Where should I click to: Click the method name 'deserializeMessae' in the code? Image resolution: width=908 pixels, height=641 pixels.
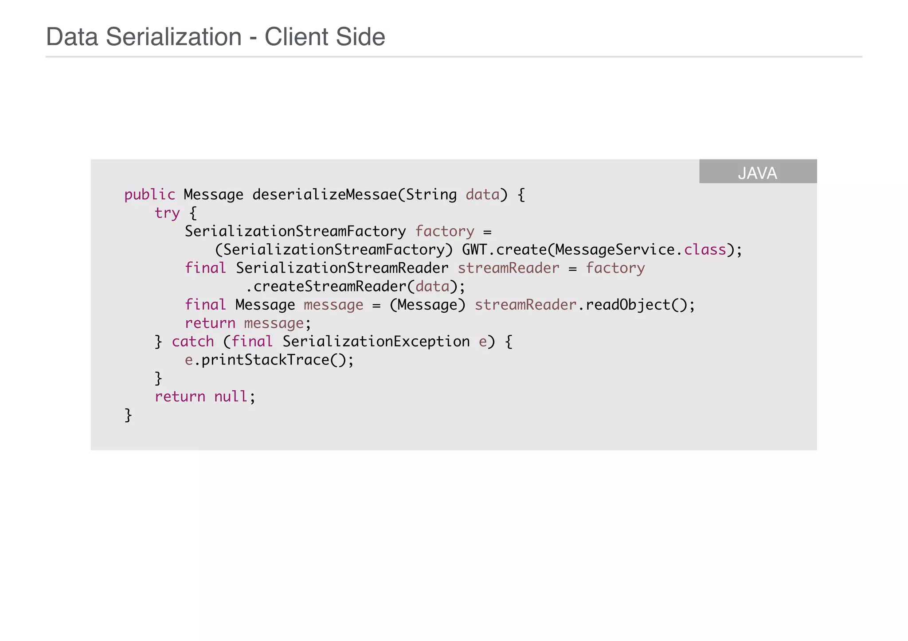[325, 195]
